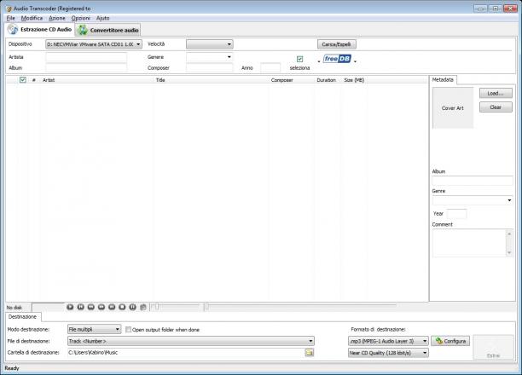Image resolution: width=522 pixels, height=375 pixels.
Task: Click the Comment box scrollbar down arrow
Action: pos(509,253)
